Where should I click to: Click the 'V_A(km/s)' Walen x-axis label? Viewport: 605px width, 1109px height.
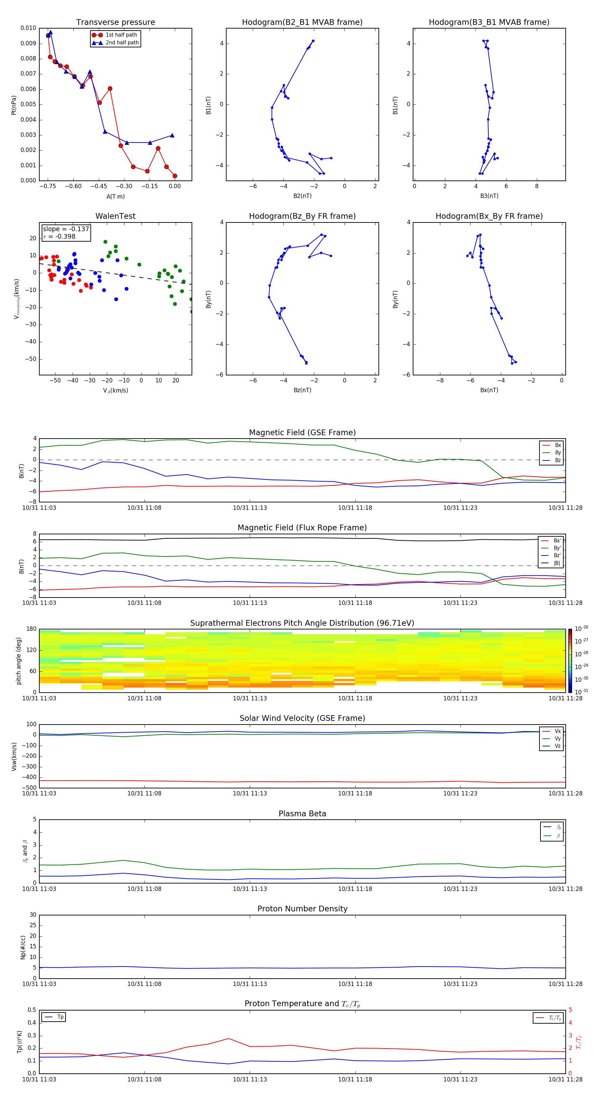pos(115,391)
